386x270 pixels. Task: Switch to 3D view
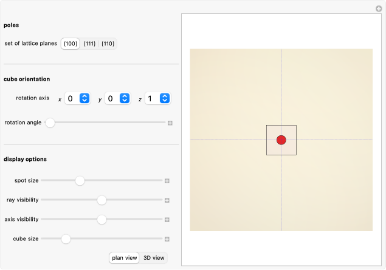pyautogui.click(x=153, y=258)
